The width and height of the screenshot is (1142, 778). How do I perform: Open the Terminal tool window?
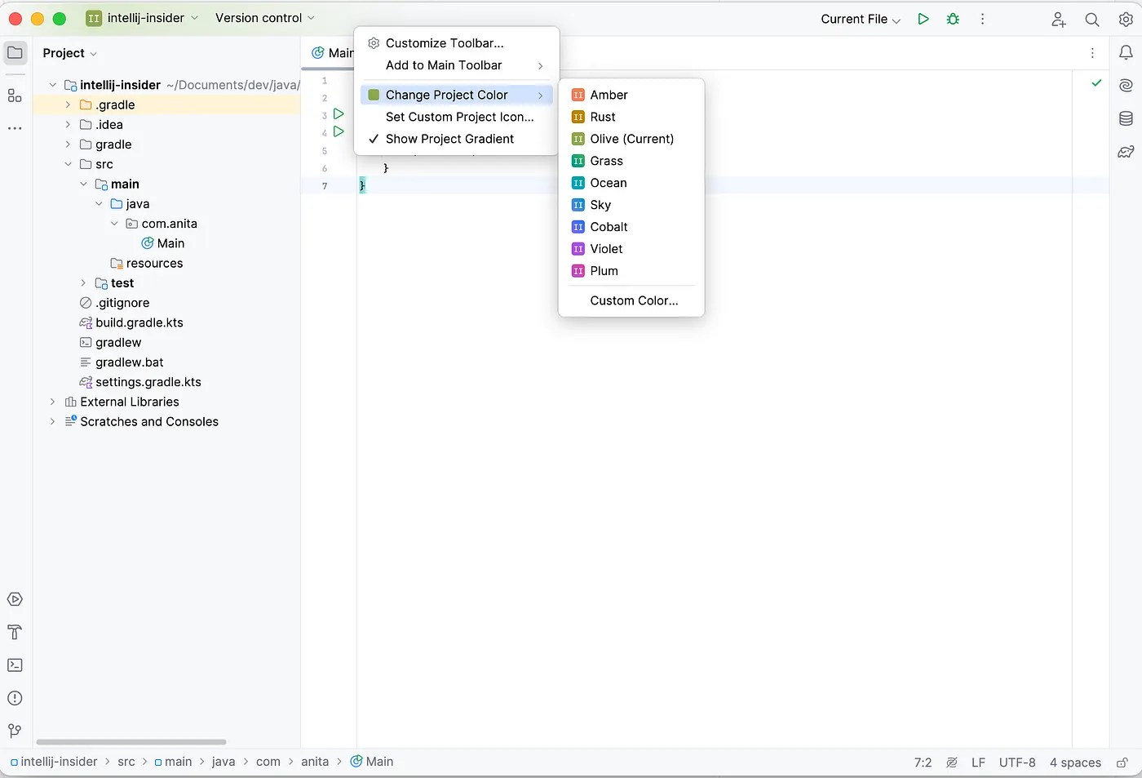[15, 665]
